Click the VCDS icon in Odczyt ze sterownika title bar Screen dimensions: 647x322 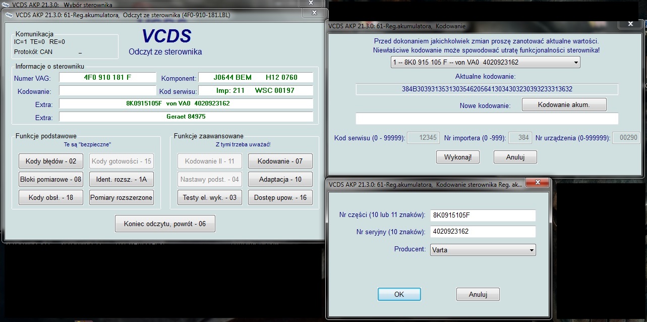tap(9, 15)
